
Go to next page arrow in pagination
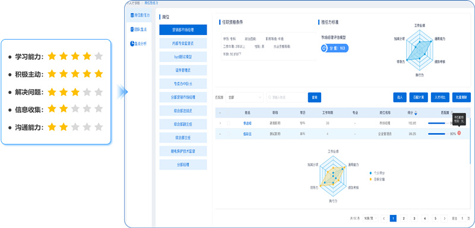(x=444, y=218)
